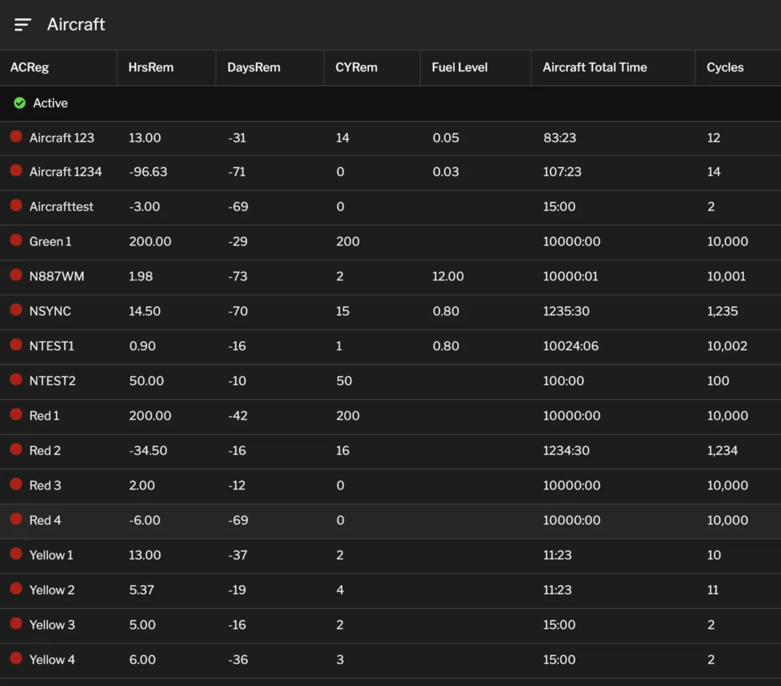This screenshot has width=781, height=686.
Task: Click the green Active status checkmark icon
Action: (20, 103)
